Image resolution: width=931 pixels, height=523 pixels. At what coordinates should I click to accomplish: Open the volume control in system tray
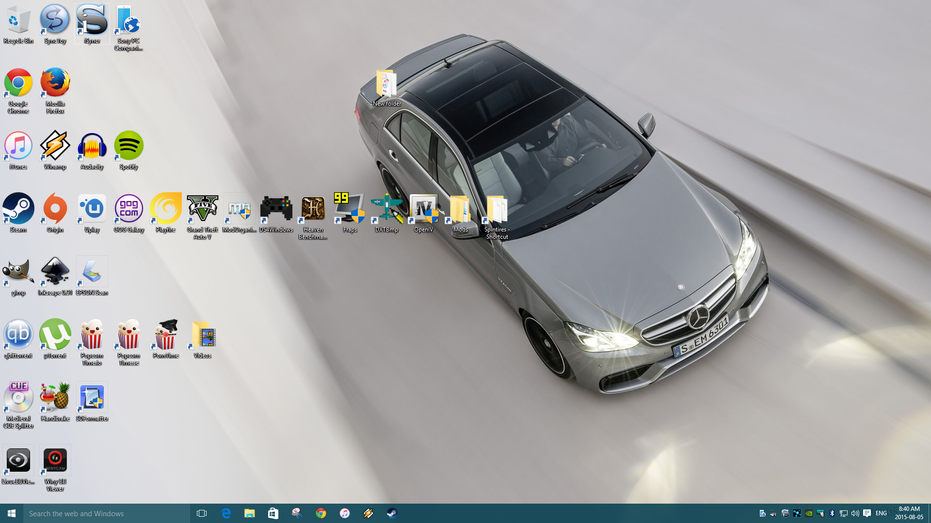(x=855, y=513)
